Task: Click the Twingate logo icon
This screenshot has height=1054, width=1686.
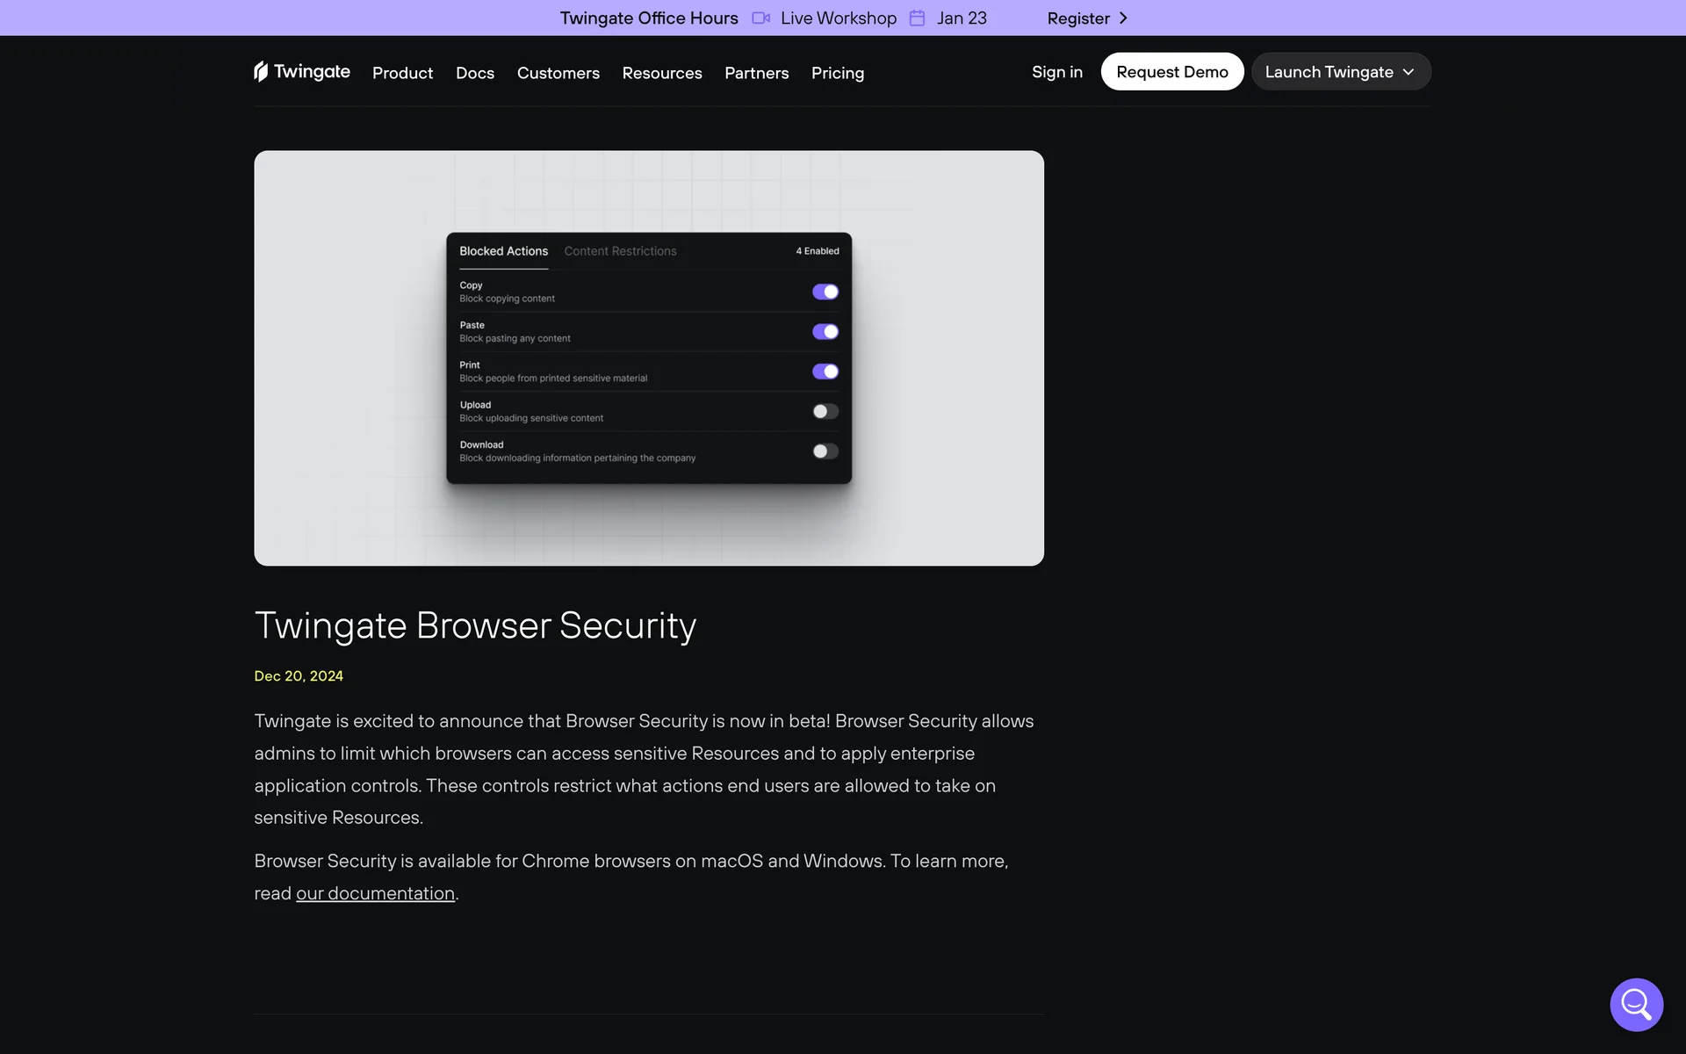Action: [261, 71]
